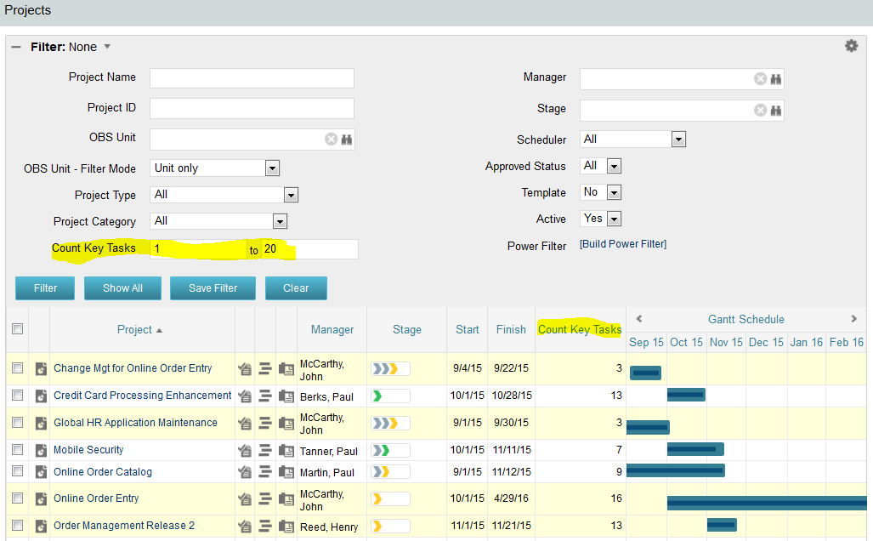This screenshot has width=873, height=541.
Task: Open dashboard icon for Change Mgt project
Action: pyautogui.click(x=245, y=368)
